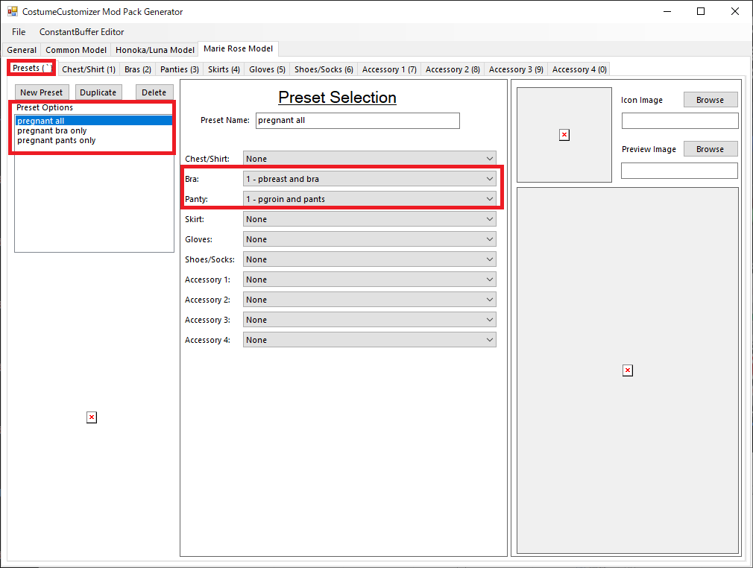
Task: Expand the Bra dropdown
Action: tap(369, 179)
